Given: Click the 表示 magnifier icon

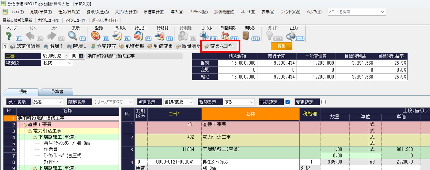Looking at the screenshot, I should [x=74, y=35].
